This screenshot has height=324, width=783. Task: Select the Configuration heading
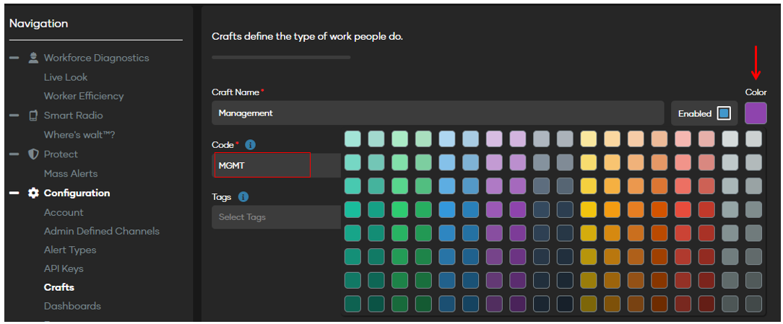tap(77, 193)
